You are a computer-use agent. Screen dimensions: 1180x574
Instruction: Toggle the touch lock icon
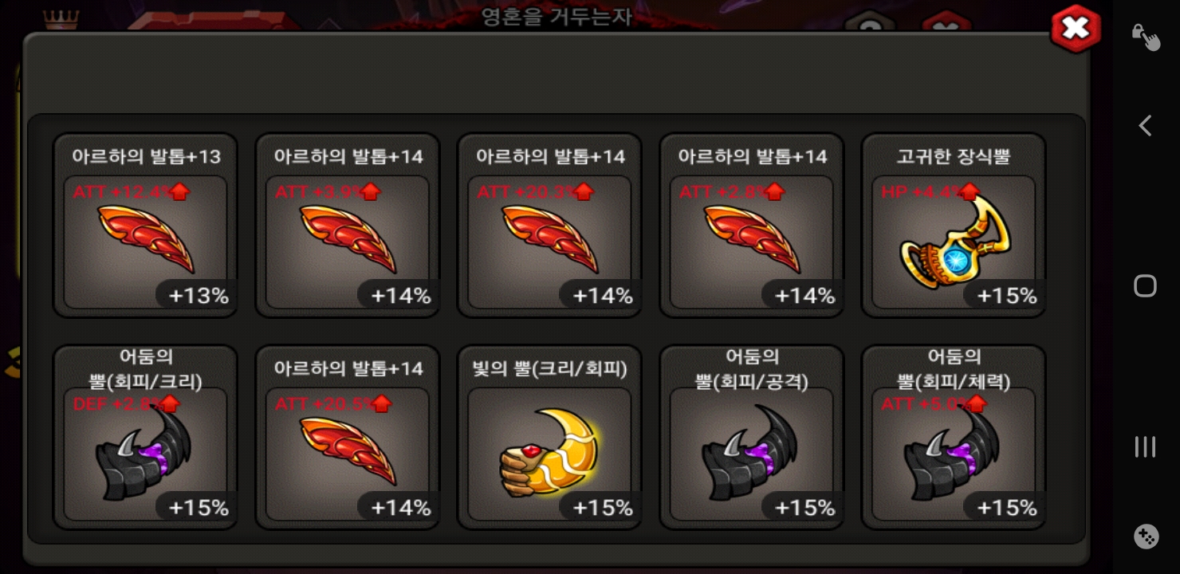pyautogui.click(x=1146, y=36)
